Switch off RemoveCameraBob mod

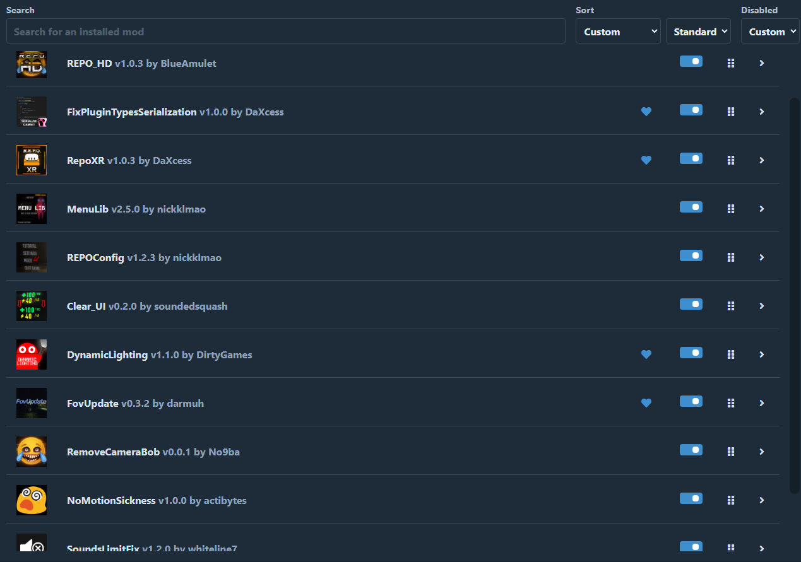click(691, 450)
